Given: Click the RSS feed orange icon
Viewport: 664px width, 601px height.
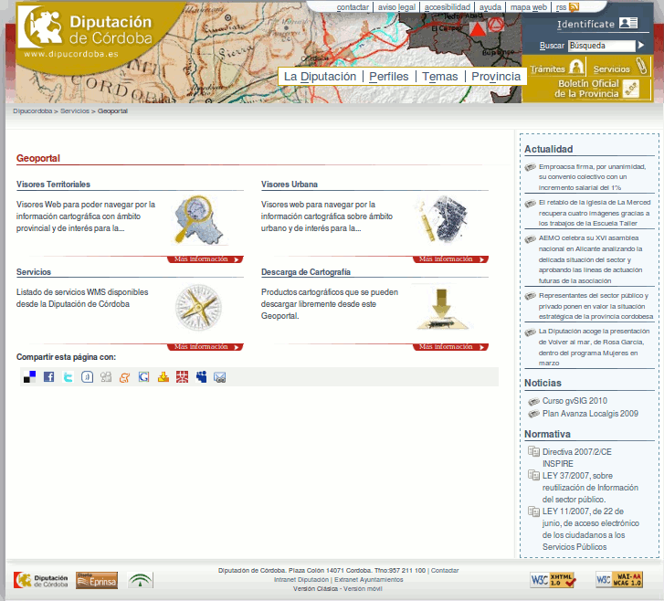Looking at the screenshot, I should (x=574, y=7).
